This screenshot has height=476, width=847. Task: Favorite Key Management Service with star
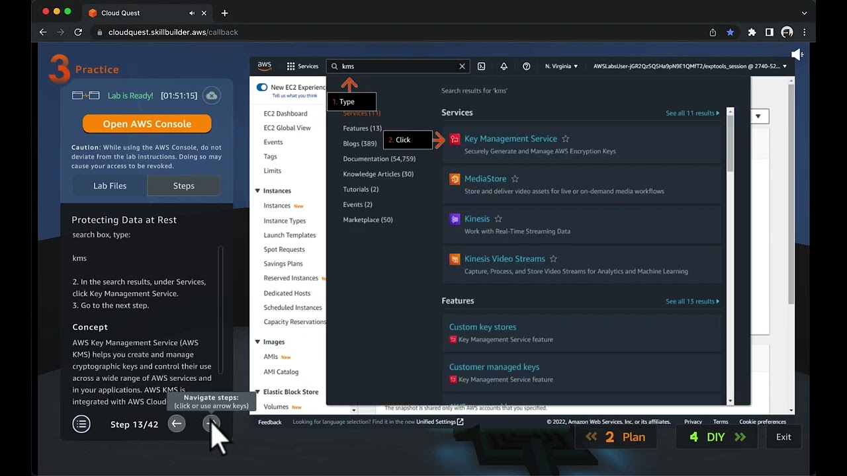[x=565, y=139]
